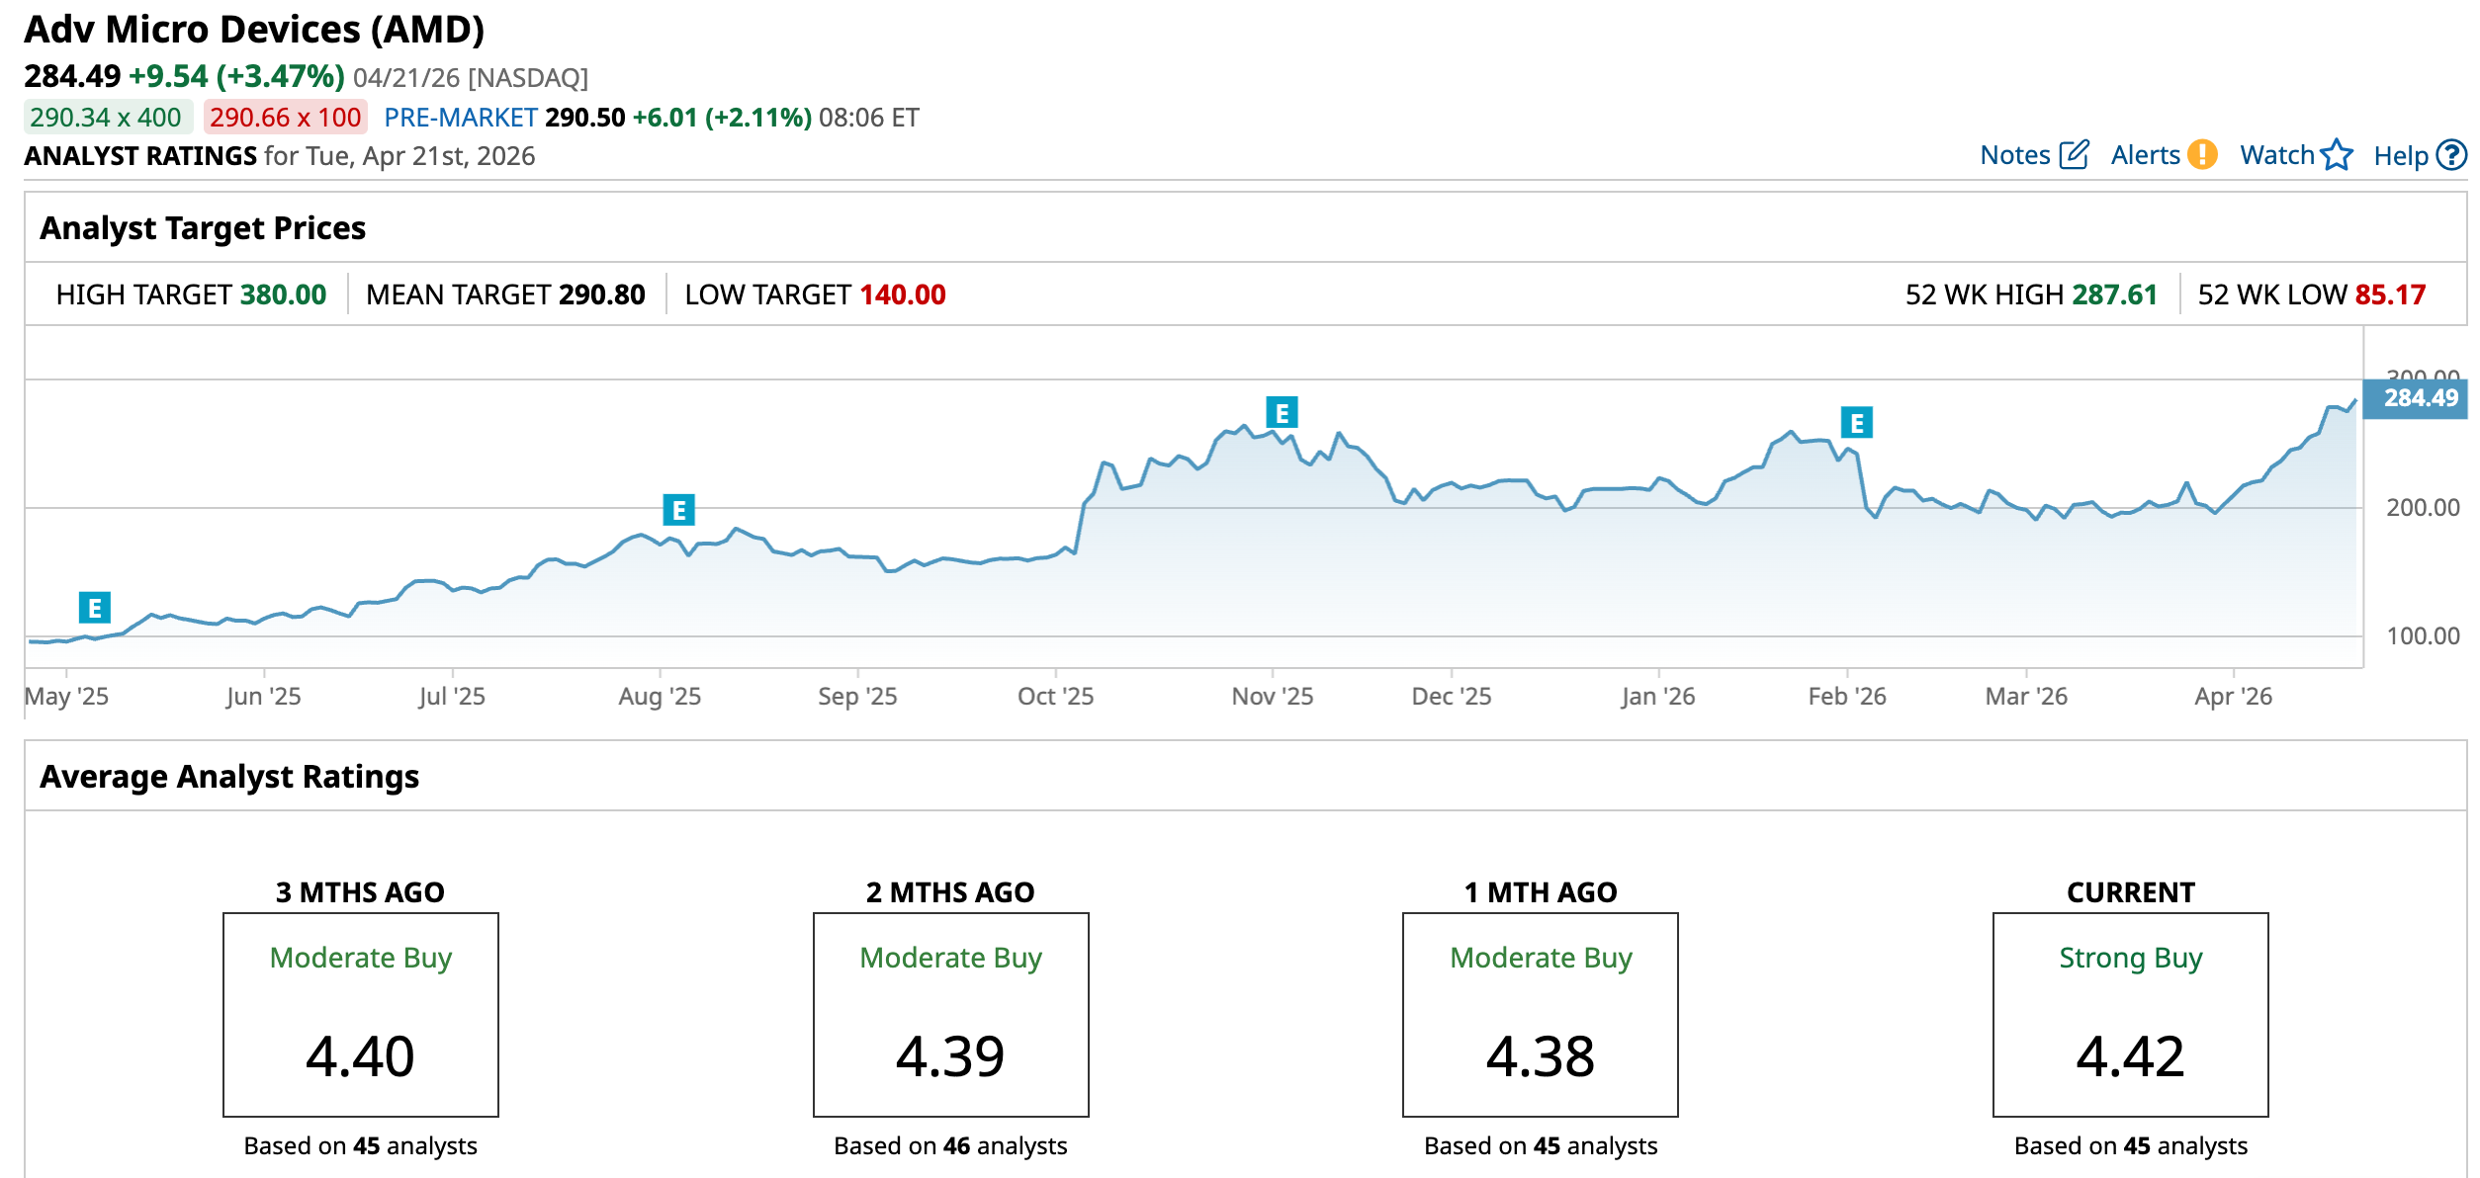Image resolution: width=2480 pixels, height=1178 pixels.
Task: Open the Alerts link
Action: pos(2145,155)
